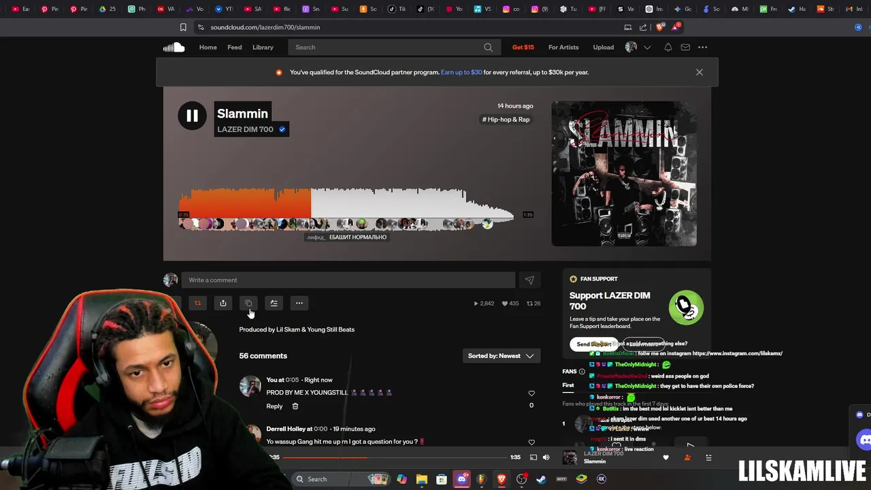Go to the Upload page

click(603, 47)
